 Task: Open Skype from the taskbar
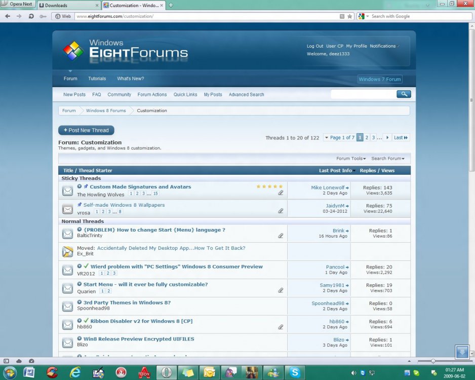tap(295, 372)
